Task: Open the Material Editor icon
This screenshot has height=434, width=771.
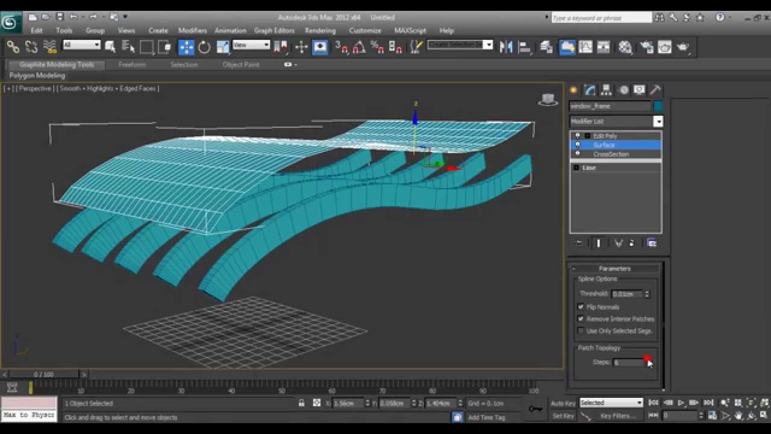Action: coord(625,47)
